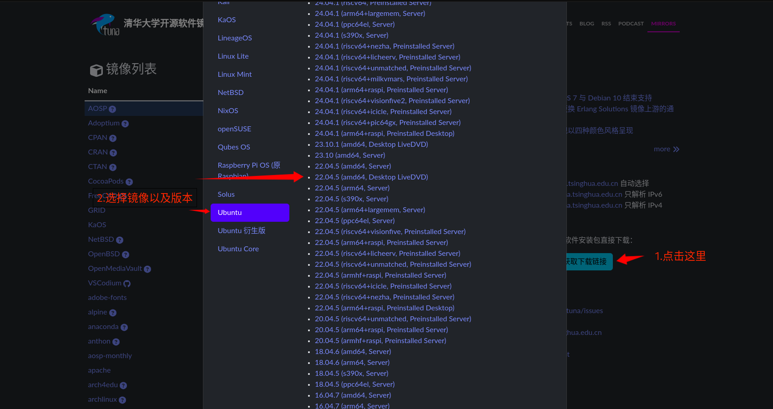Open the apache mirror entry
773x409 pixels.
(x=99, y=370)
